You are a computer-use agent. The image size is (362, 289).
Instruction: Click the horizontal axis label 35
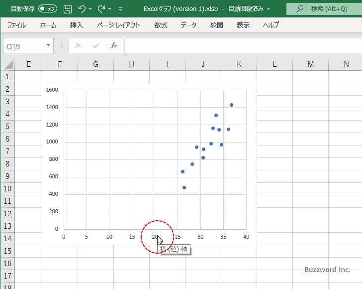click(x=223, y=237)
